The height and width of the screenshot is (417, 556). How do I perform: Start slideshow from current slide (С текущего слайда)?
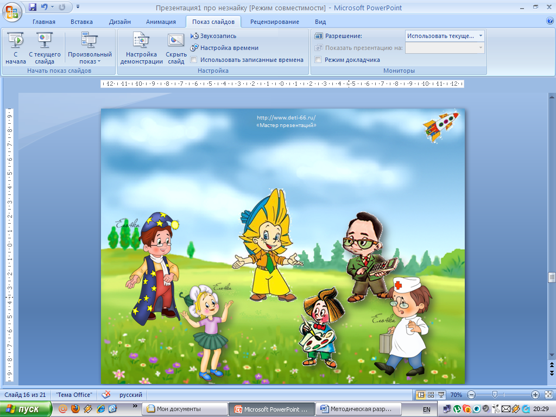45,48
